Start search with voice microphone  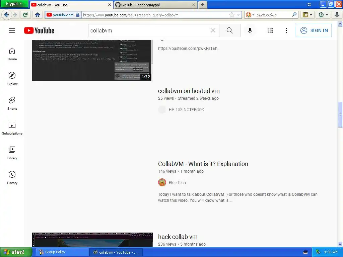point(250,30)
